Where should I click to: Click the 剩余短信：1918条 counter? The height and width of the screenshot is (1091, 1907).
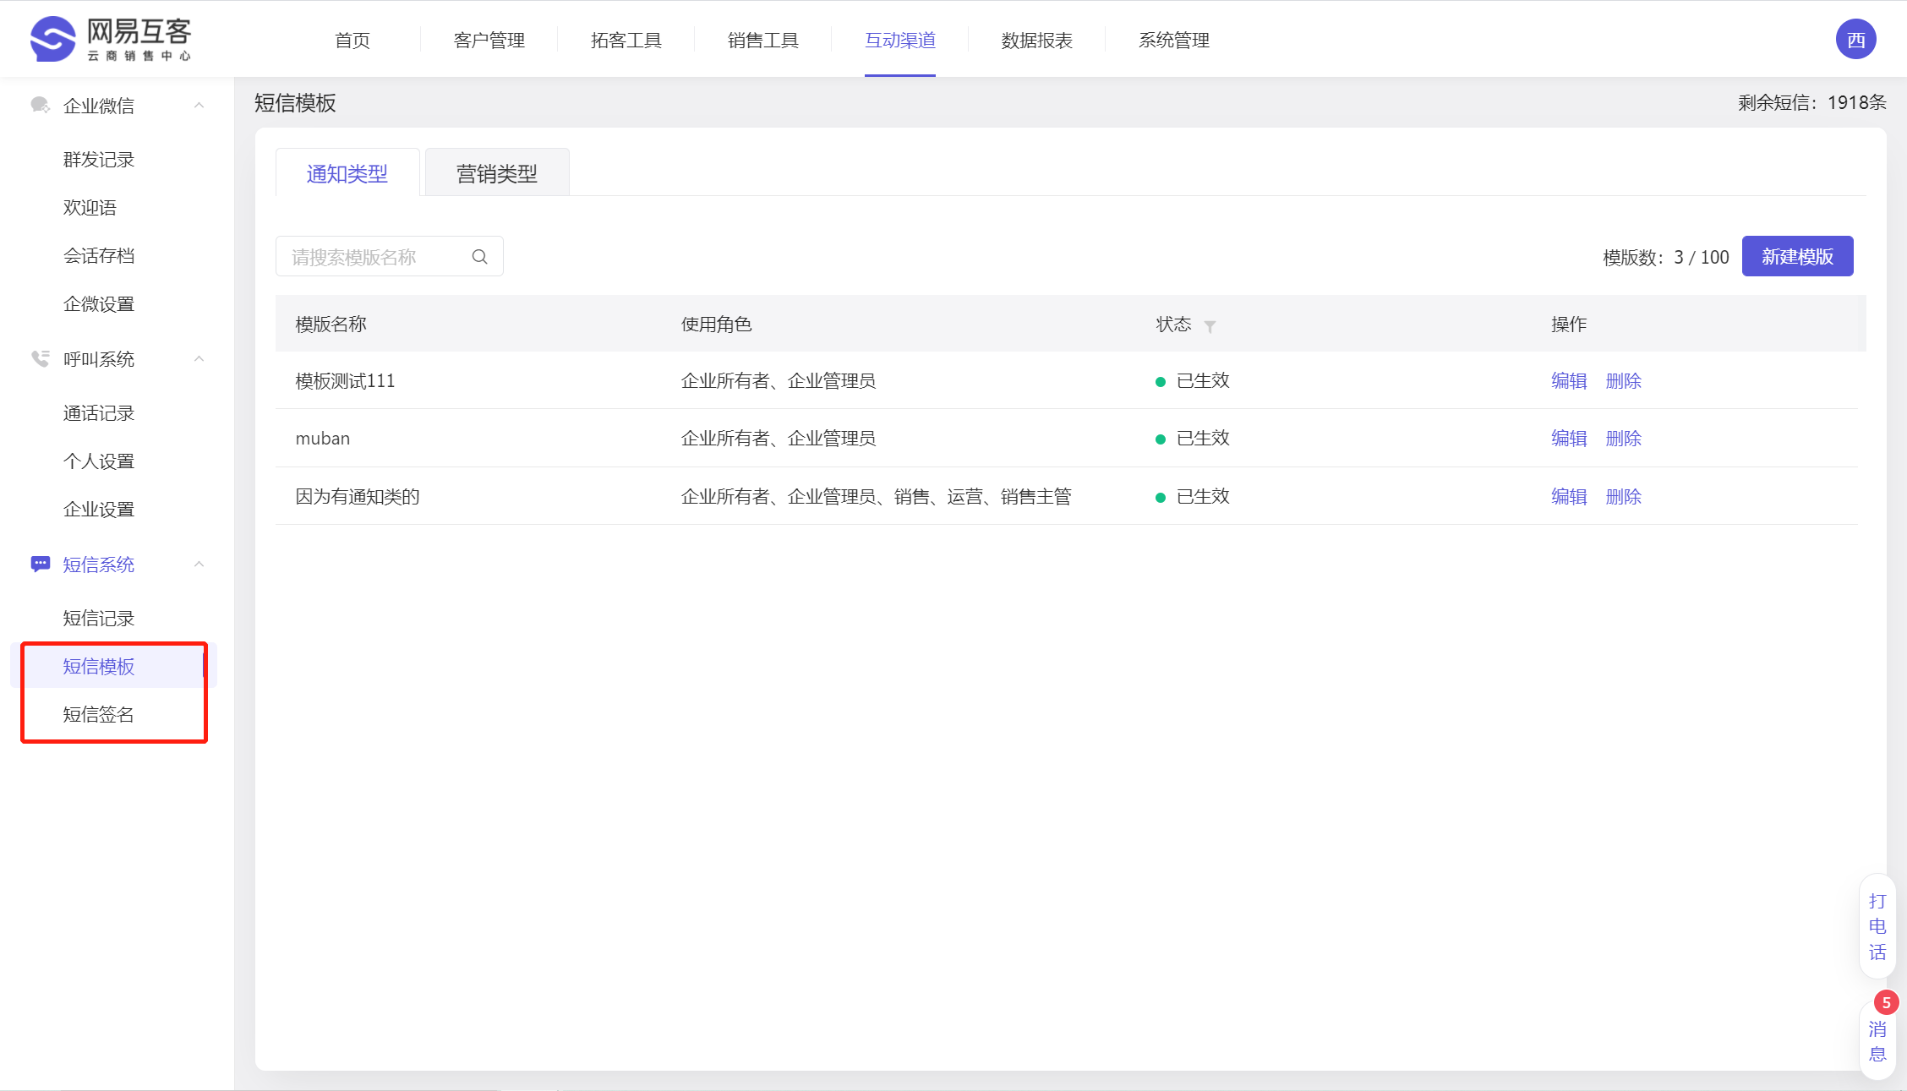click(1812, 102)
